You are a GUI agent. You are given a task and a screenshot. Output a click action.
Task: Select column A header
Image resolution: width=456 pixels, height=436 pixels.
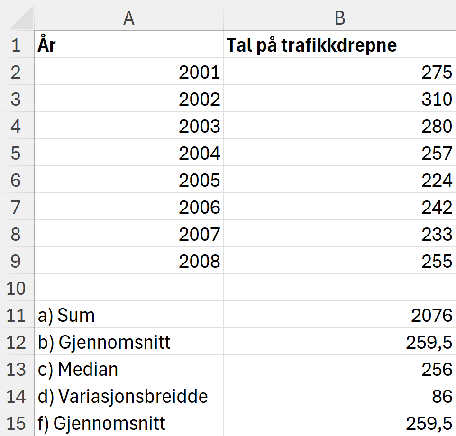point(128,18)
